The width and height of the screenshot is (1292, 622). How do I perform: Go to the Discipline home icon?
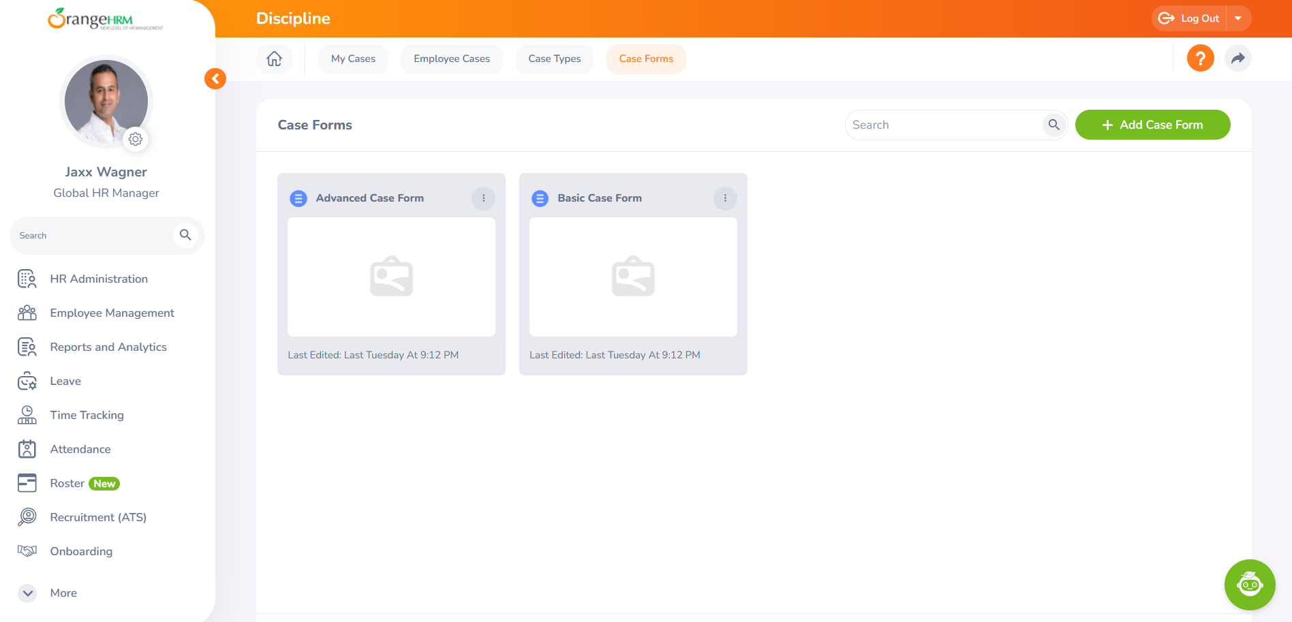pyautogui.click(x=274, y=59)
